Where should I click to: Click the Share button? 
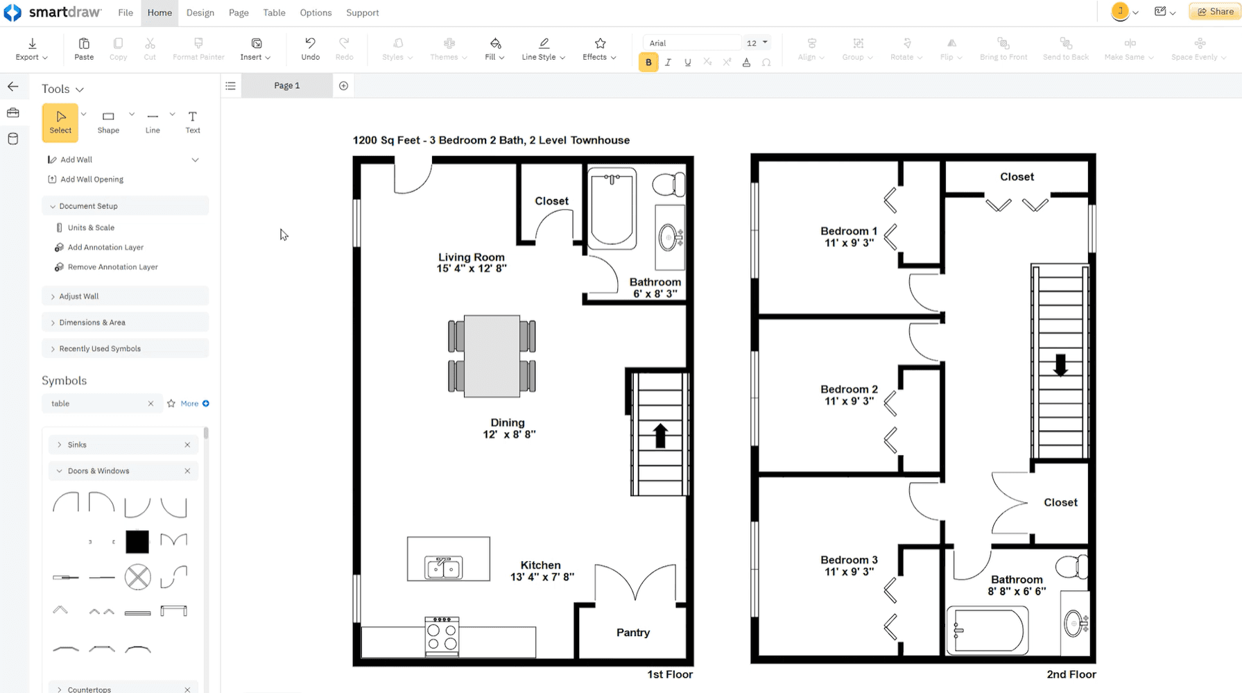click(1214, 11)
